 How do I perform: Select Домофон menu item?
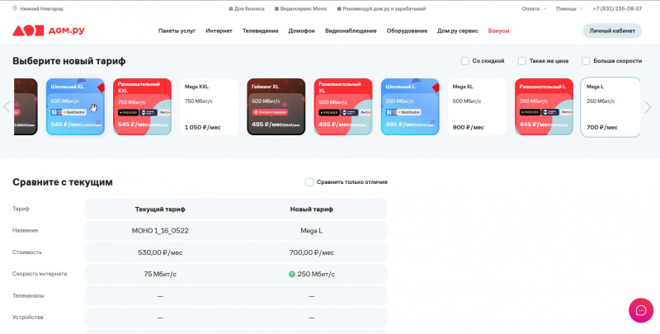(x=301, y=31)
